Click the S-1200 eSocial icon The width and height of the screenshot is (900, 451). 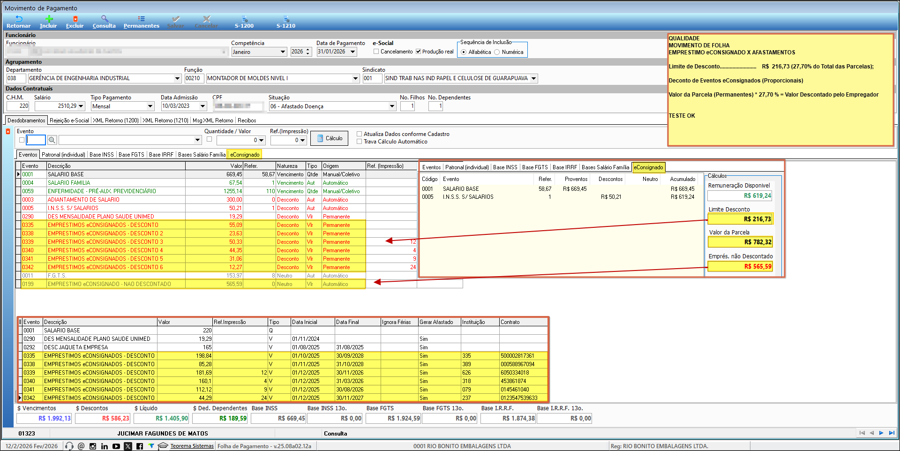pos(244,19)
